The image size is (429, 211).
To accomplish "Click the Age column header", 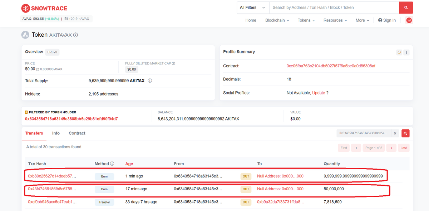I will pyautogui.click(x=129, y=164).
